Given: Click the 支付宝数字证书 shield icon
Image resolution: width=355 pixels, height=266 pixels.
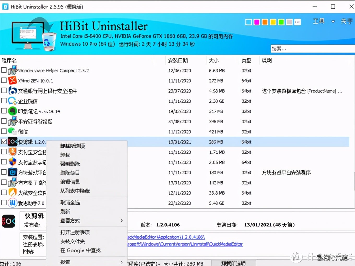Looking at the screenshot, I should 13,162.
